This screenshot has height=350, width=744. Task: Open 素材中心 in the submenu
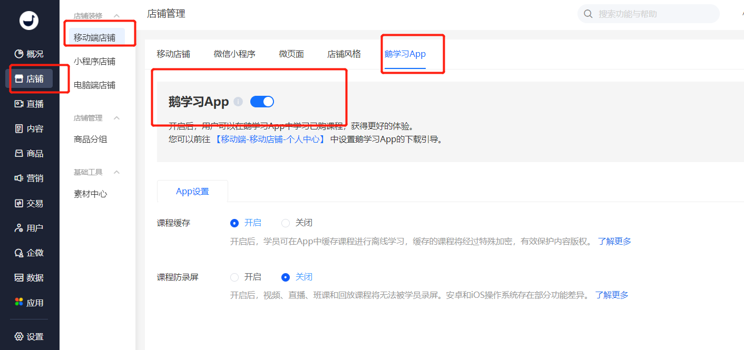(91, 194)
